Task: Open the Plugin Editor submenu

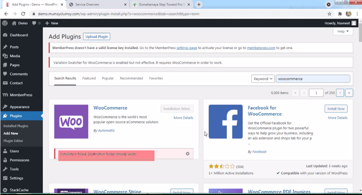Action: [13, 141]
